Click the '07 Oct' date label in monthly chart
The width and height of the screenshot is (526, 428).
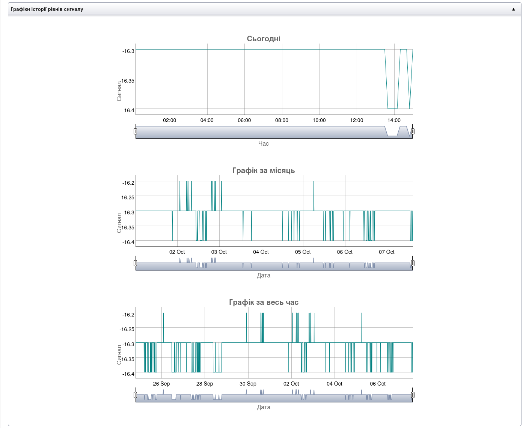pyautogui.click(x=386, y=252)
